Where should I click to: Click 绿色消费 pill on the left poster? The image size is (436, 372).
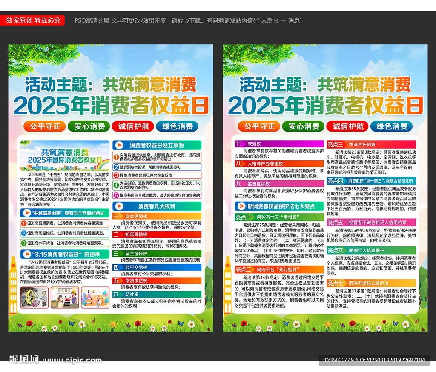click(x=178, y=126)
